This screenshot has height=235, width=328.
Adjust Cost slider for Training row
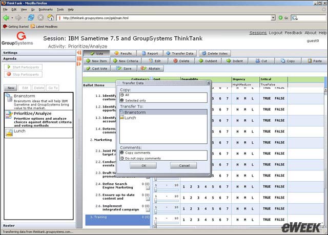(155, 223)
